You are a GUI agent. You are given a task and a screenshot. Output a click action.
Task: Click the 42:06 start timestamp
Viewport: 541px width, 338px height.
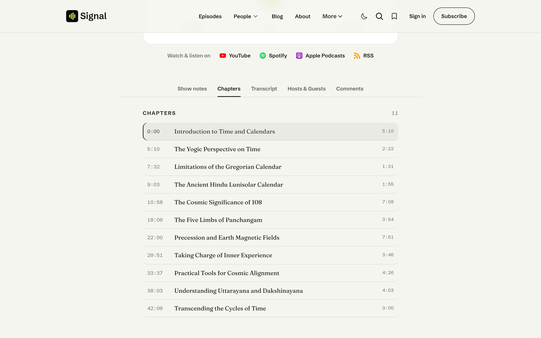point(155,308)
